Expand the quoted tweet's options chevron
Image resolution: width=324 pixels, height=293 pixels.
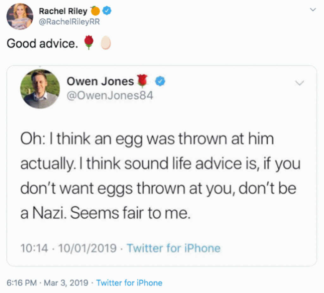tap(299, 83)
